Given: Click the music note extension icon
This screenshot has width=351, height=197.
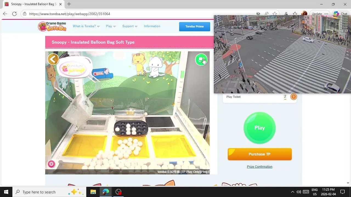Looking at the screenshot, I should point(286,14).
